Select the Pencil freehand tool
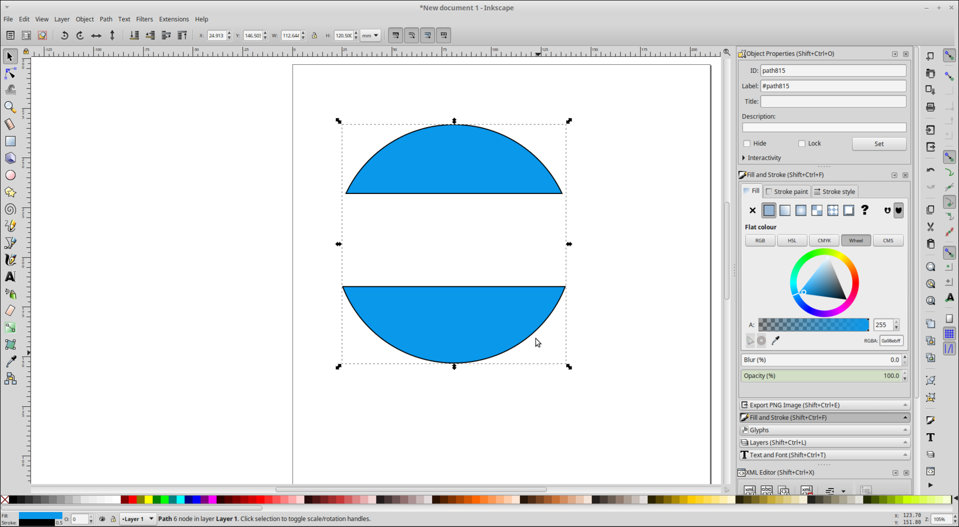Image resolution: width=959 pixels, height=527 pixels. (x=10, y=226)
